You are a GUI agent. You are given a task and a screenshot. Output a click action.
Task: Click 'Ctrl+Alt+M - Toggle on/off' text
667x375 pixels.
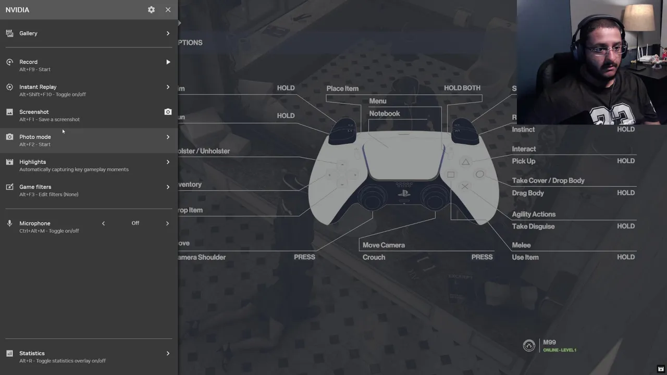[x=49, y=231]
